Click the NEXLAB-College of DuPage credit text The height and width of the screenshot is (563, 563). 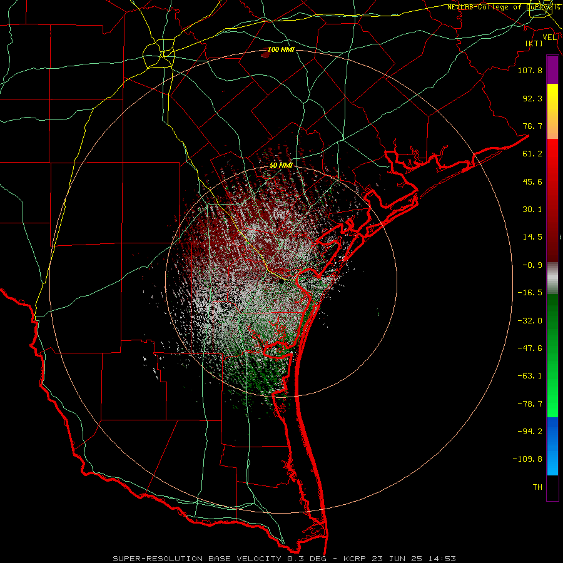click(x=503, y=7)
